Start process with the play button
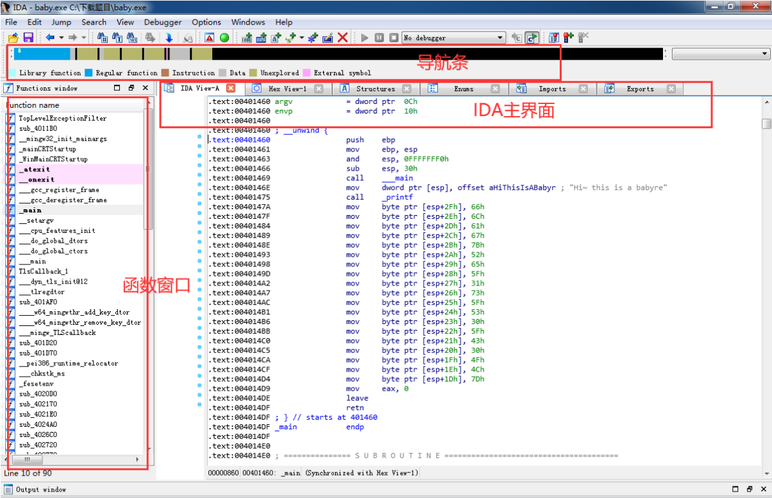The height and width of the screenshot is (498, 772). pos(365,38)
